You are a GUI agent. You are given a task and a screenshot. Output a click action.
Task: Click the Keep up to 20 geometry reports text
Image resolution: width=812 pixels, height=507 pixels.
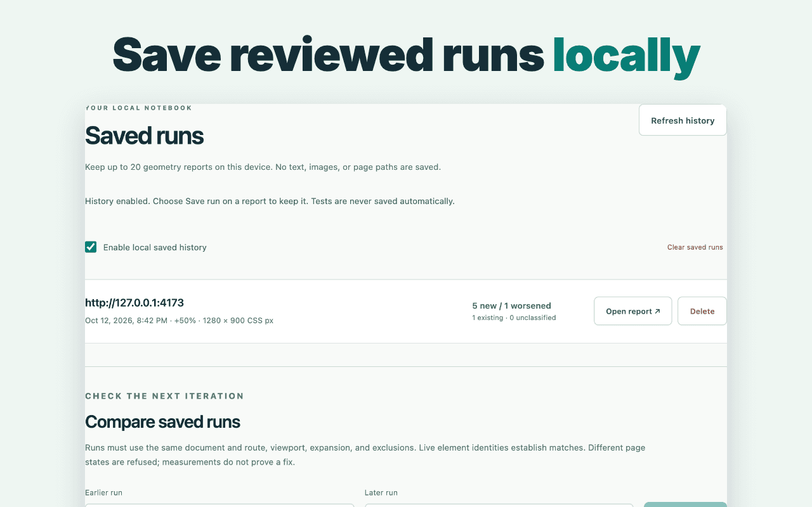point(263,167)
